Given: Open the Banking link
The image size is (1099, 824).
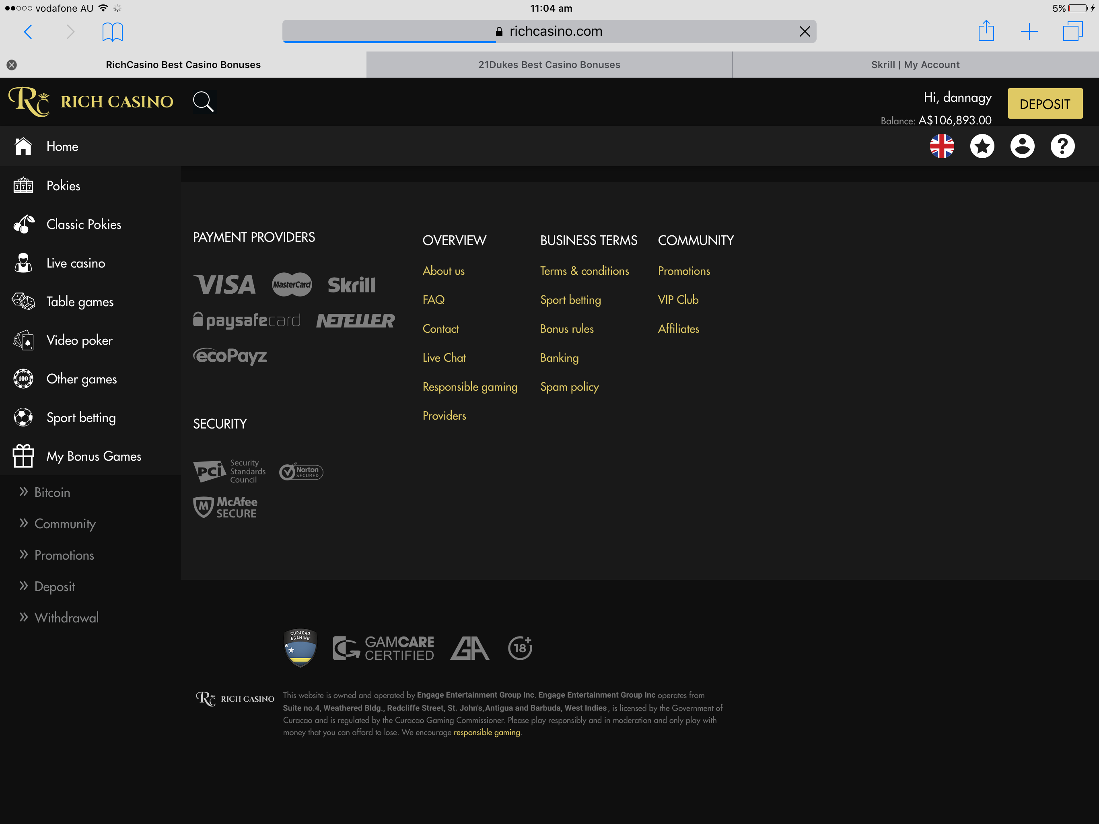Looking at the screenshot, I should 559,358.
